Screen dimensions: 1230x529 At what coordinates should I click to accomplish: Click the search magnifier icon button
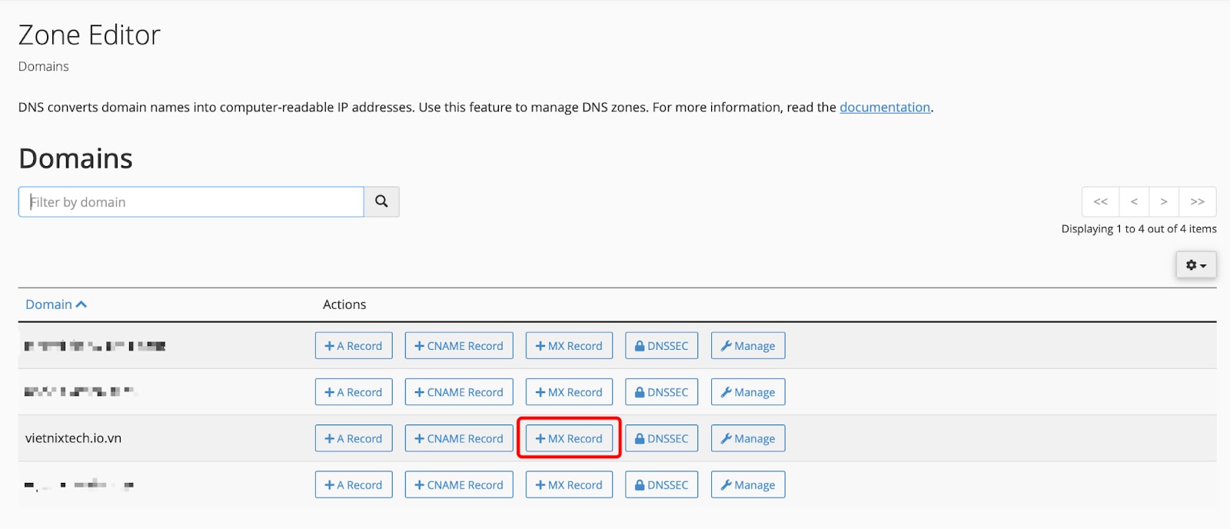click(x=381, y=201)
